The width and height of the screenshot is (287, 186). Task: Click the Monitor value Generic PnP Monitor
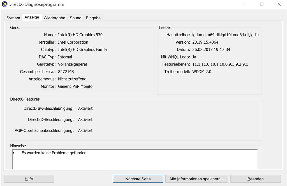(x=76, y=86)
